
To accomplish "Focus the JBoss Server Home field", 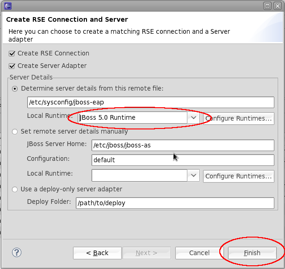I will (183, 145).
